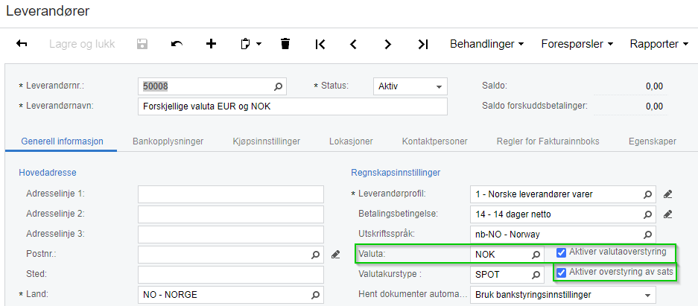Search in Leverandørnr. field magnifier
698x306 pixels.
coord(278,86)
